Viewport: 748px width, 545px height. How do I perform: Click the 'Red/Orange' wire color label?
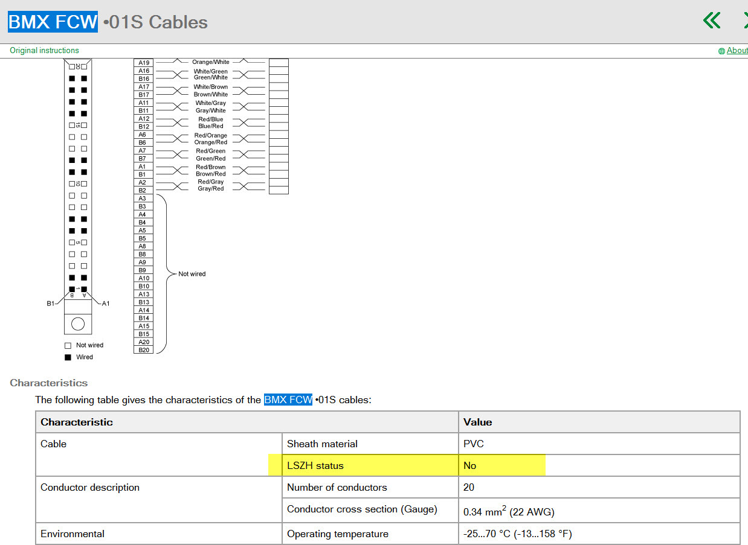pyautogui.click(x=211, y=135)
